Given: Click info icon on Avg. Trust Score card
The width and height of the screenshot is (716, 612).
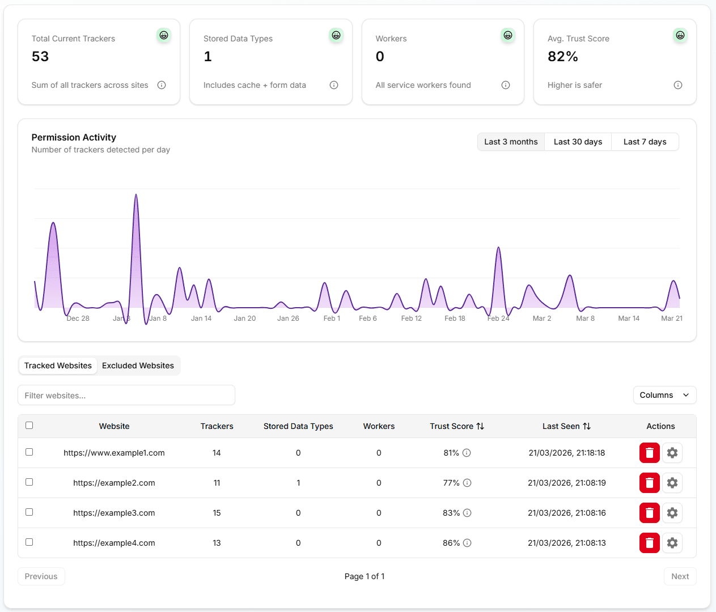Looking at the screenshot, I should point(678,85).
